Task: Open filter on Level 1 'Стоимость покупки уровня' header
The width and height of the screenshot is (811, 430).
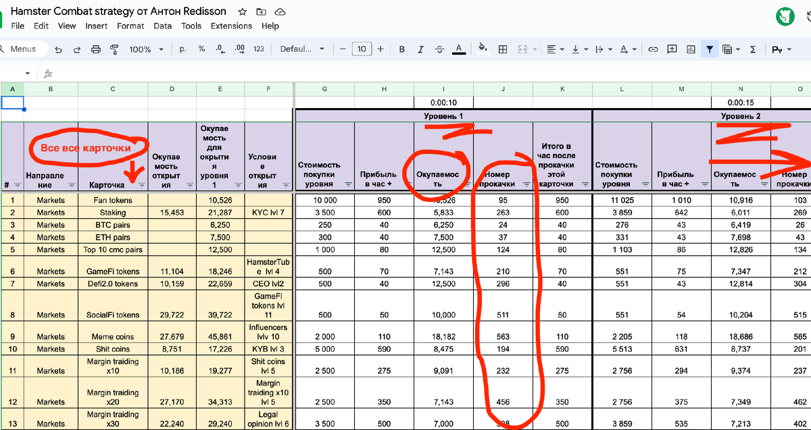Action: click(348, 184)
